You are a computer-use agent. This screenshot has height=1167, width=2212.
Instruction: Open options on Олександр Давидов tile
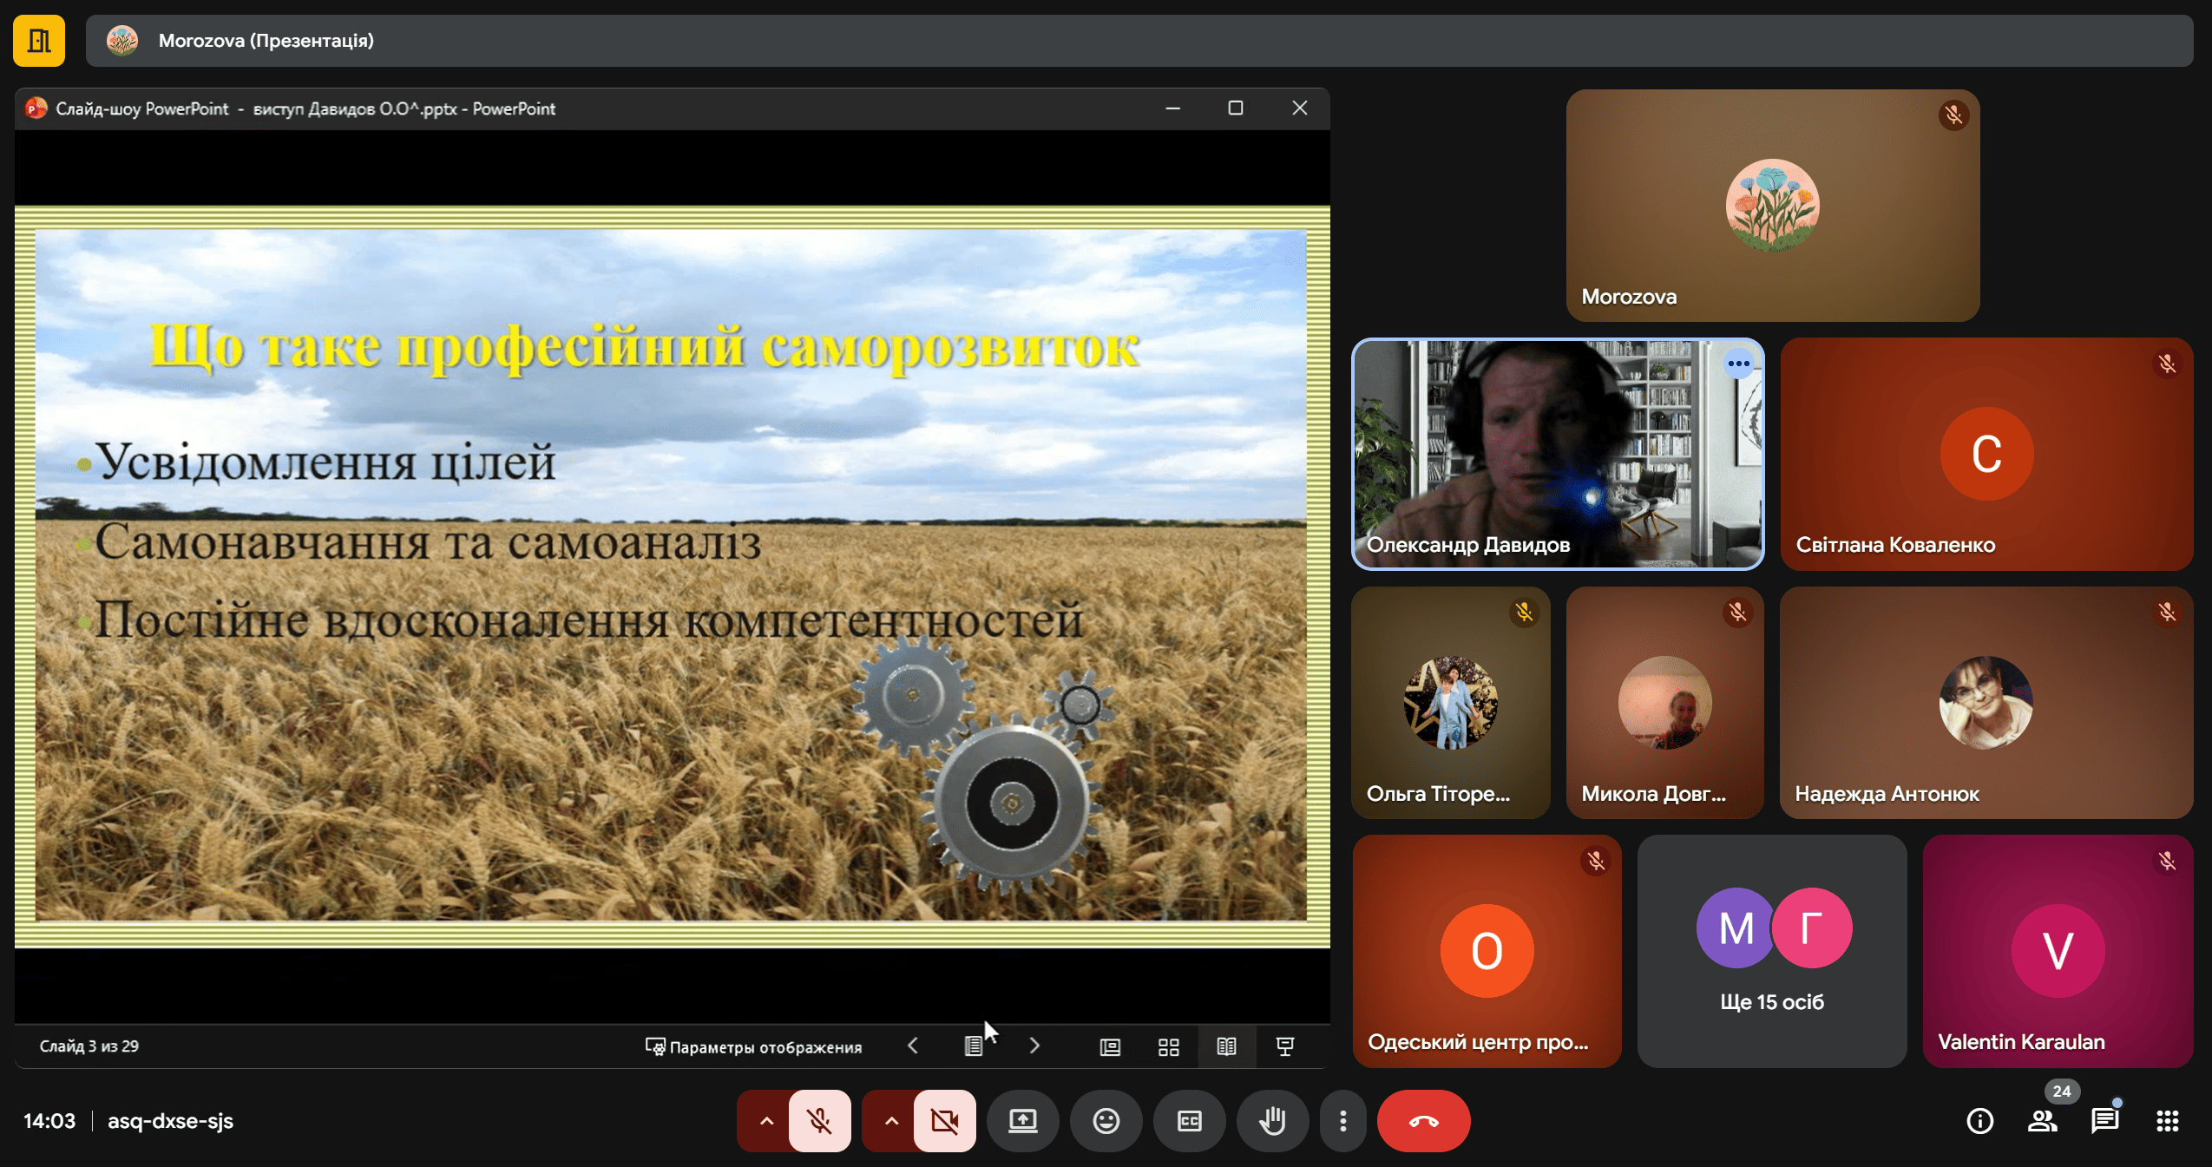pyautogui.click(x=1738, y=364)
